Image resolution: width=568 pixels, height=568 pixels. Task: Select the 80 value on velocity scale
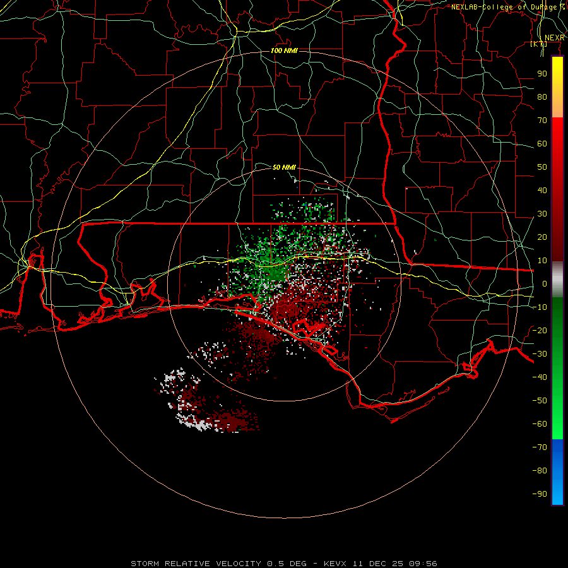(542, 97)
